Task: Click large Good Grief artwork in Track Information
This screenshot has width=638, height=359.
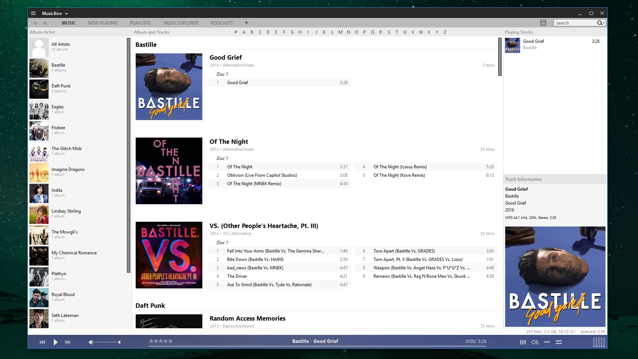Action: coord(555,277)
